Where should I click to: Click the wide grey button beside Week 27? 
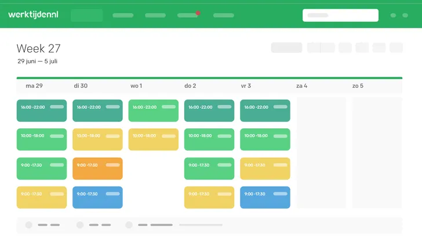pos(286,47)
